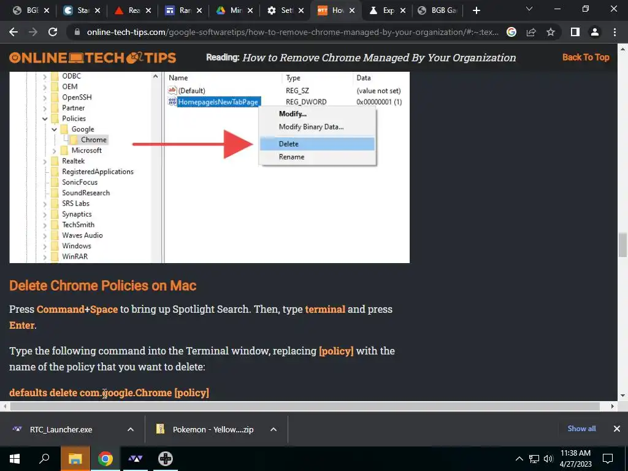Click the article screenshot image
628x471 pixels.
click(x=210, y=167)
